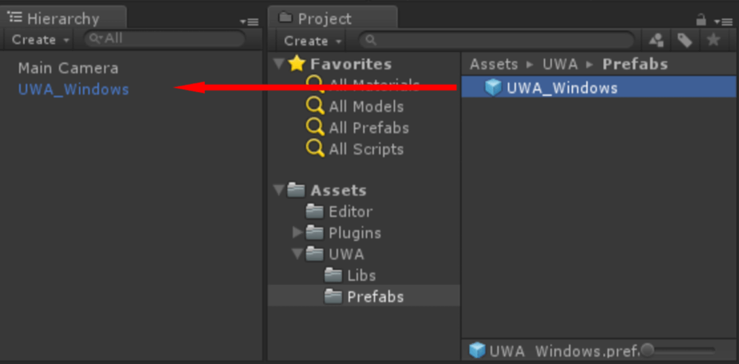Screen dimensions: 739x364
Task: Expand the Plugins folder
Action: 297,233
